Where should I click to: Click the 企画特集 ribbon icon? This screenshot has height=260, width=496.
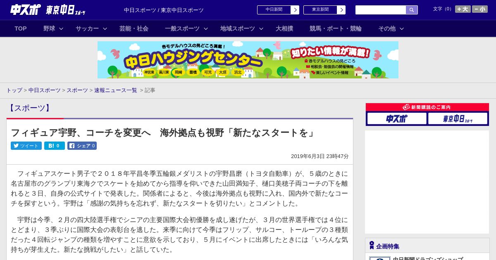pyautogui.click(x=372, y=246)
